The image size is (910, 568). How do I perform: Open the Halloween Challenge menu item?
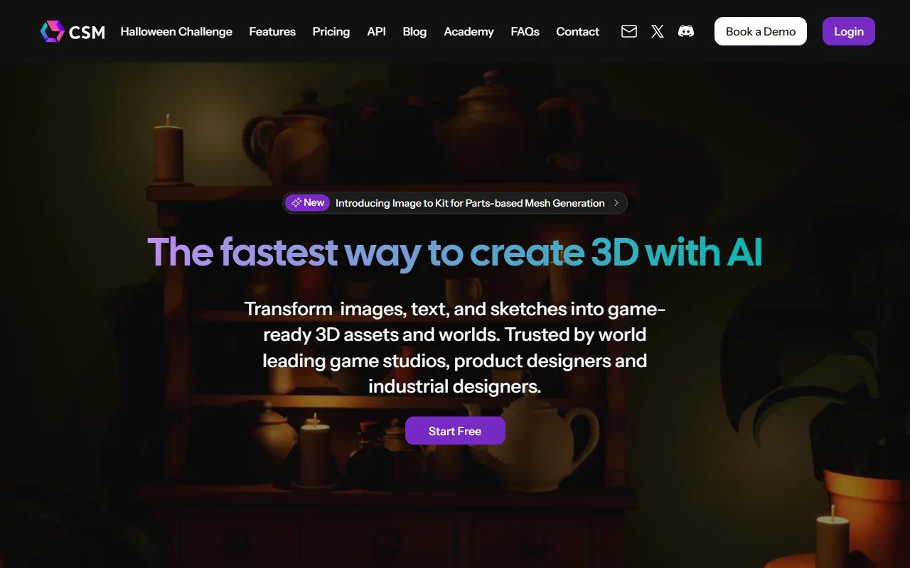(x=176, y=31)
